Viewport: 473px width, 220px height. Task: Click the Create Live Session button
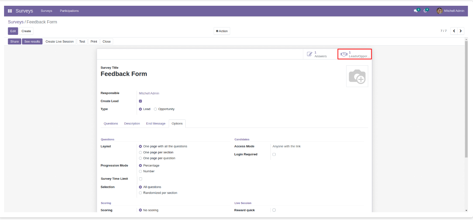[60, 42]
